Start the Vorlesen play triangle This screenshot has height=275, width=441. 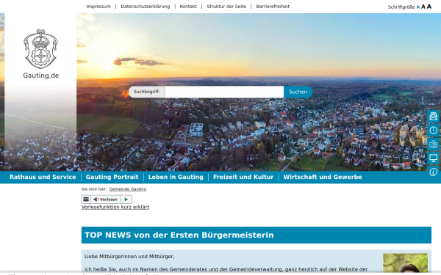[x=126, y=199]
